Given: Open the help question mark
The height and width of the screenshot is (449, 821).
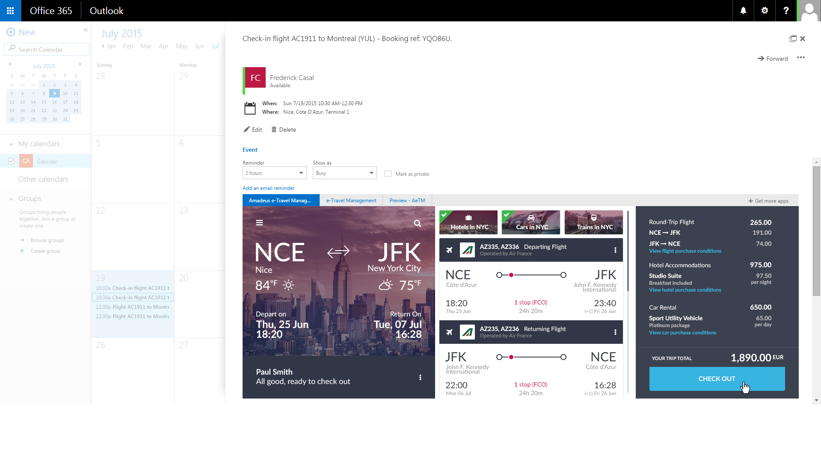Looking at the screenshot, I should coord(786,11).
